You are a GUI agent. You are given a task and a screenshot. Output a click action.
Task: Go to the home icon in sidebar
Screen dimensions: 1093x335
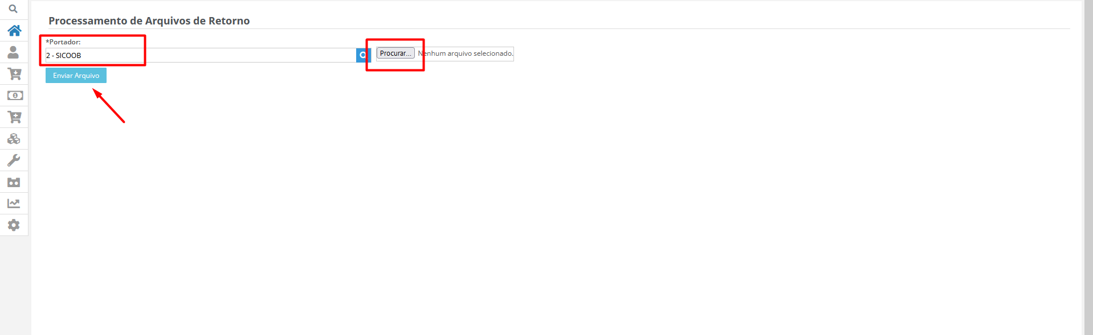[x=14, y=30]
